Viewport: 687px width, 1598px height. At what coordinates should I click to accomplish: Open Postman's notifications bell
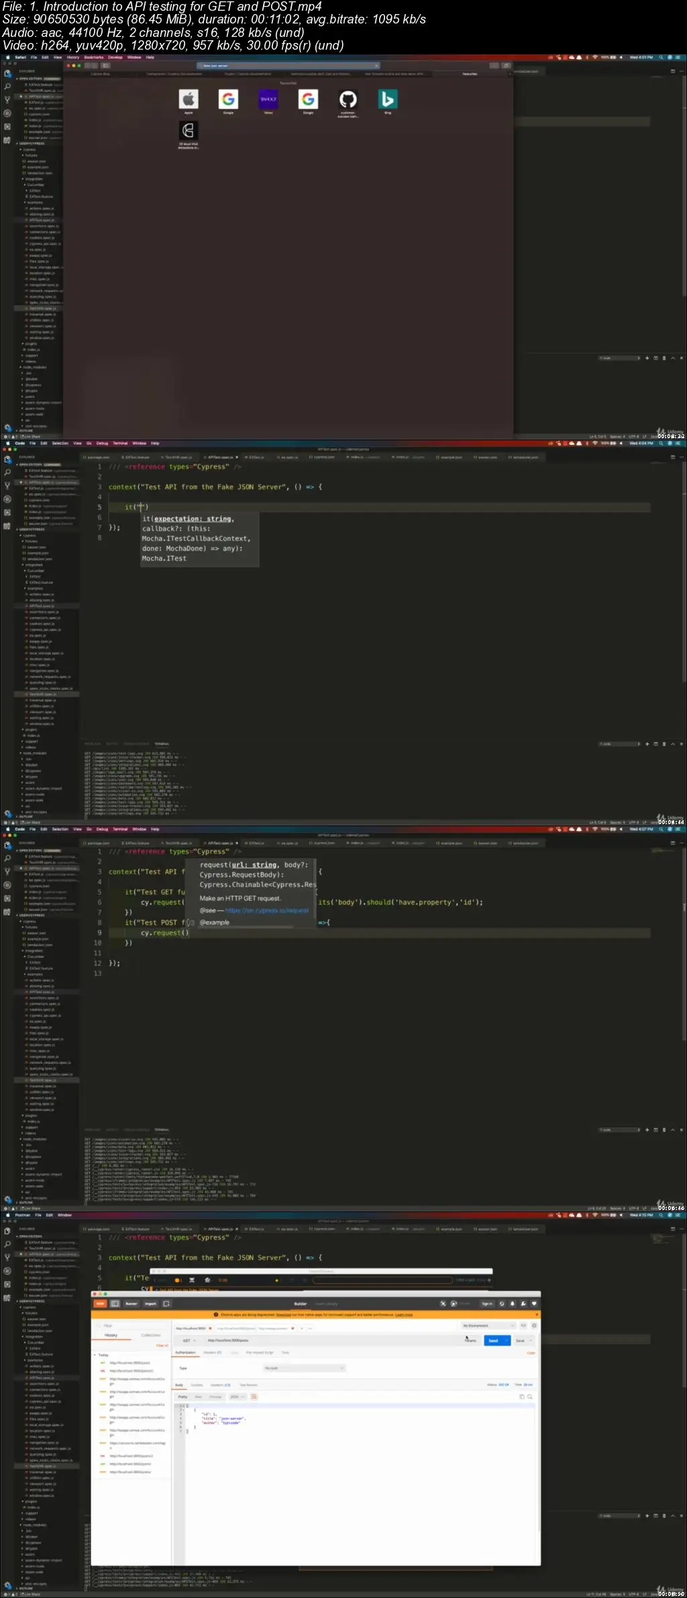coord(512,1303)
